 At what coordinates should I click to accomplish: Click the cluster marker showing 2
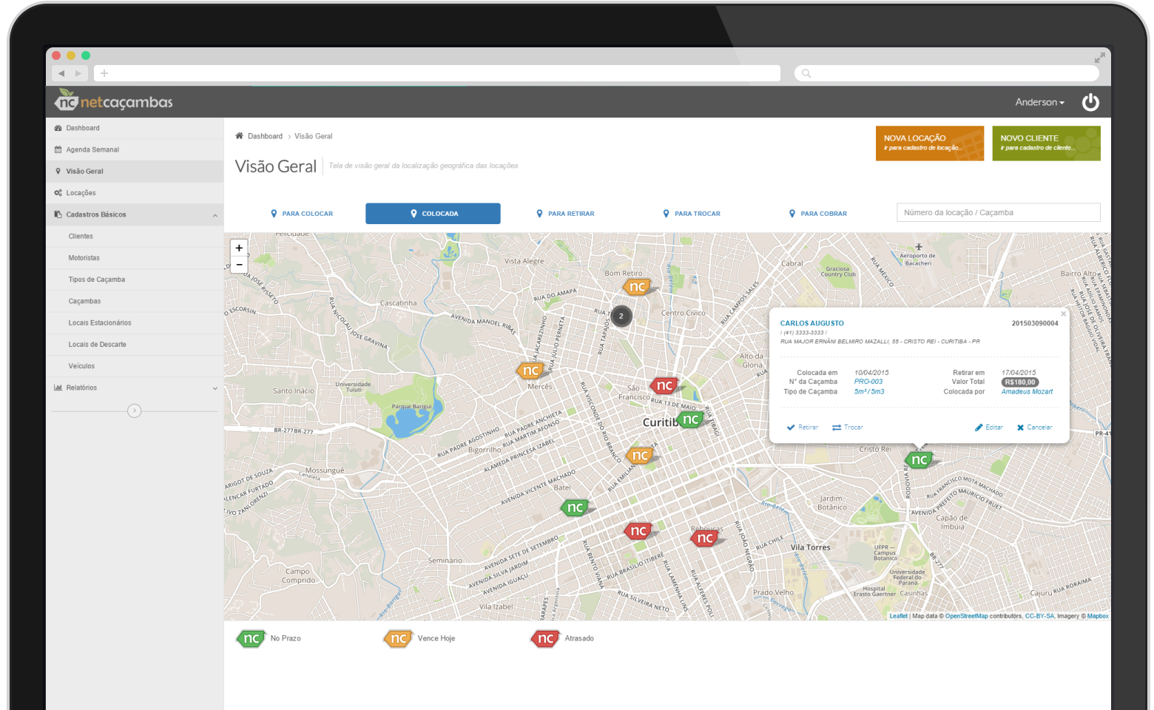pyautogui.click(x=621, y=316)
